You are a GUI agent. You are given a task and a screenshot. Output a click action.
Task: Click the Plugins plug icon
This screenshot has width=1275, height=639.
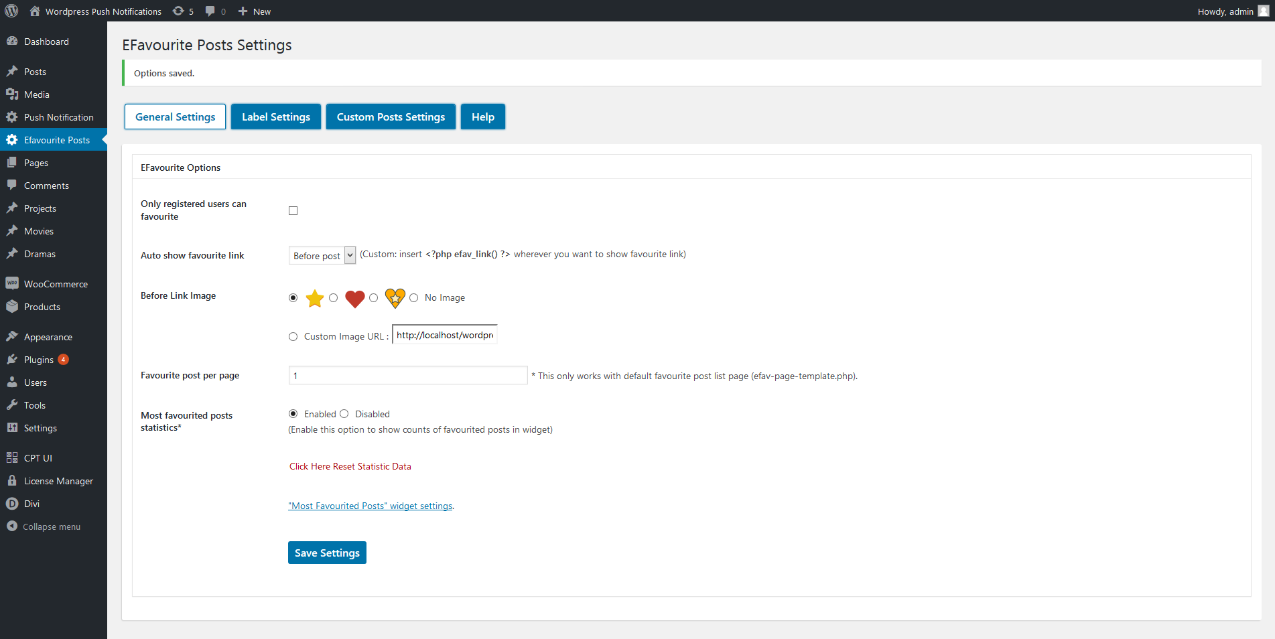(12, 359)
